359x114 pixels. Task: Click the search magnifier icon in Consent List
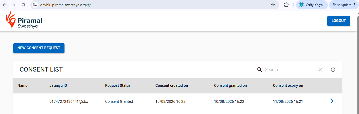point(260,70)
